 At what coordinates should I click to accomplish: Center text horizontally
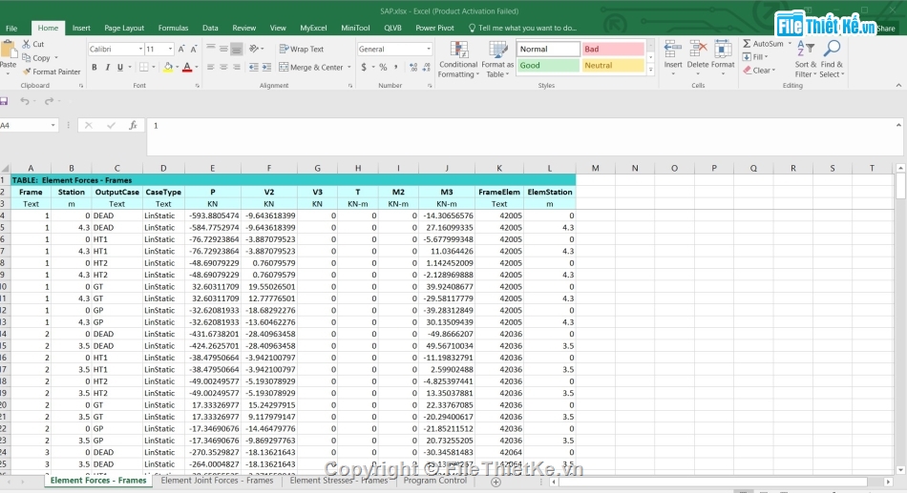click(x=223, y=67)
